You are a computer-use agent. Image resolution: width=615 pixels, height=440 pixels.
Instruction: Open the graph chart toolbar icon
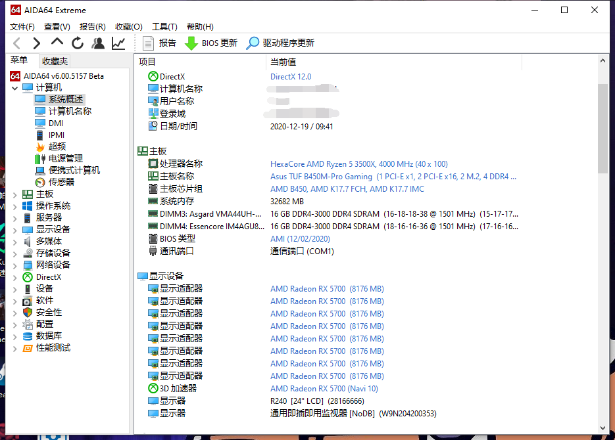tap(118, 43)
